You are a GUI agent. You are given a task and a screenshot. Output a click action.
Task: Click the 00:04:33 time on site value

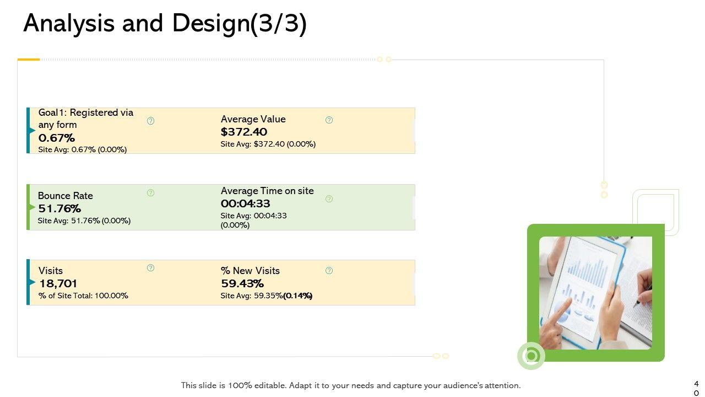point(246,203)
